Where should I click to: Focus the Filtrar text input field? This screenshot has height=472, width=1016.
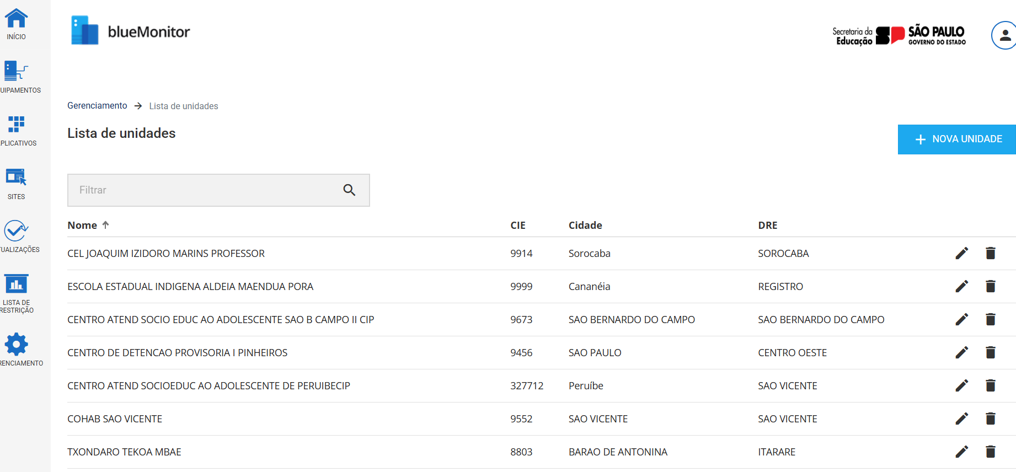point(204,190)
